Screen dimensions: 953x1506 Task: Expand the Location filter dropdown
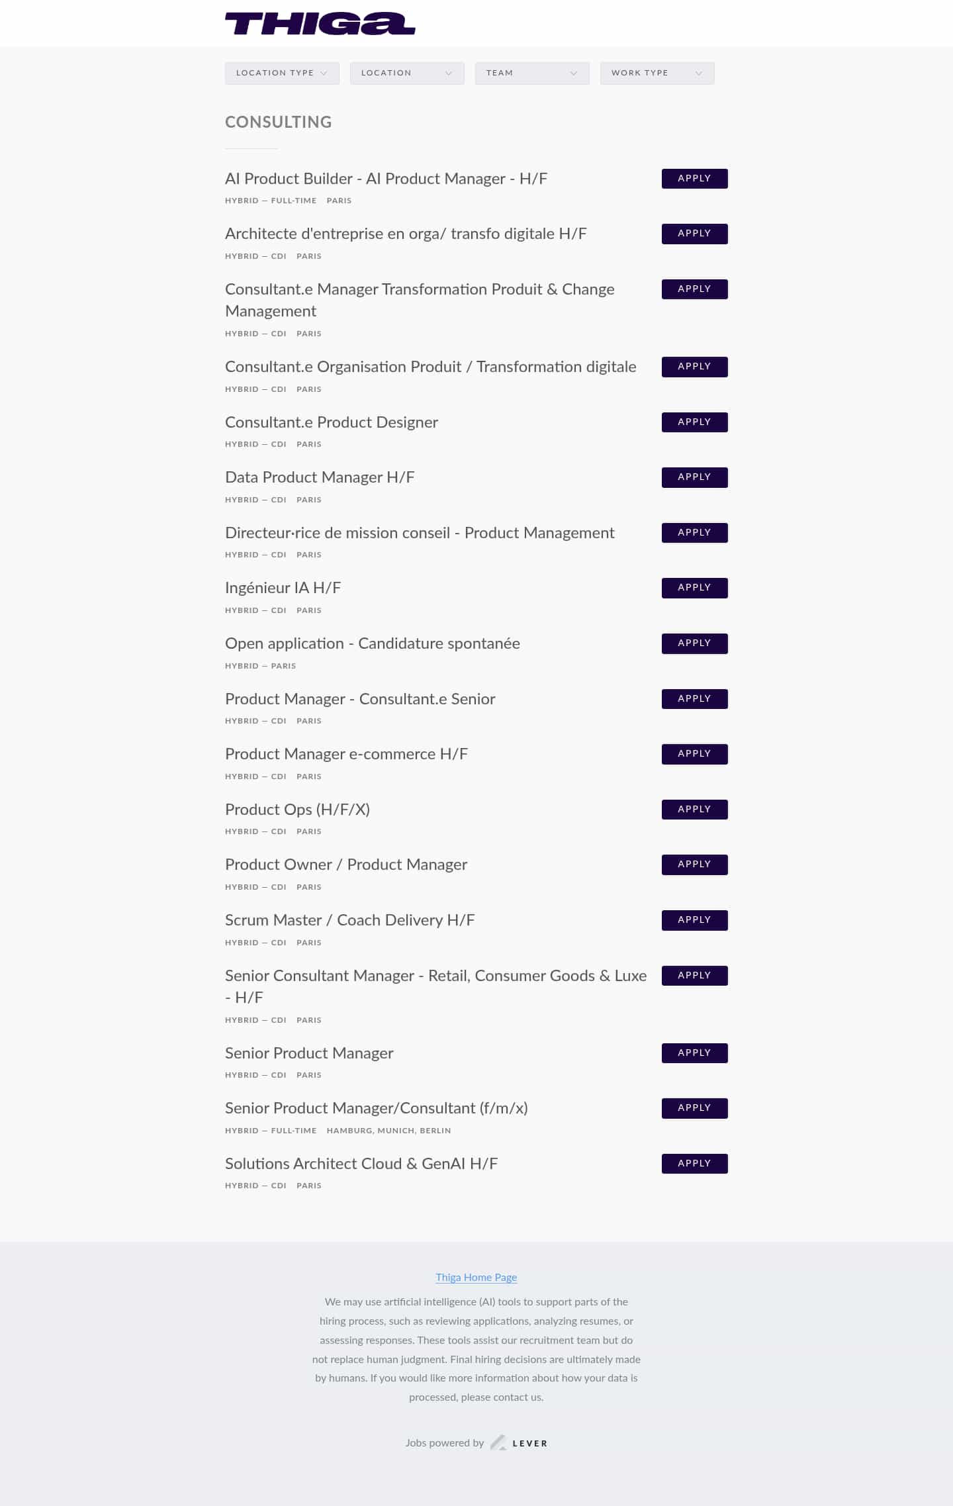(x=406, y=73)
